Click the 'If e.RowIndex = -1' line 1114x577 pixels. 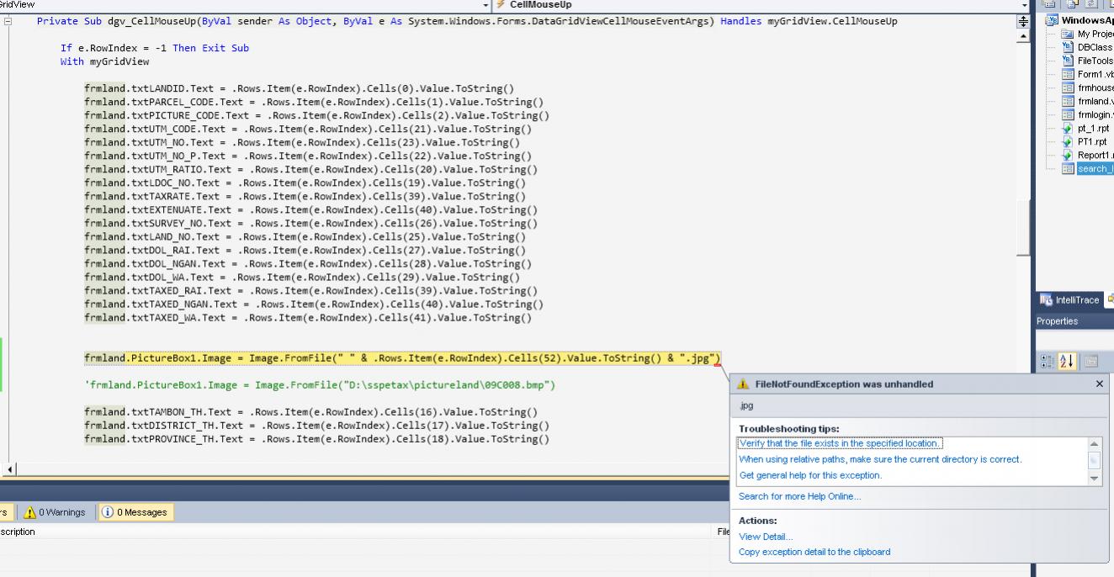(x=155, y=48)
